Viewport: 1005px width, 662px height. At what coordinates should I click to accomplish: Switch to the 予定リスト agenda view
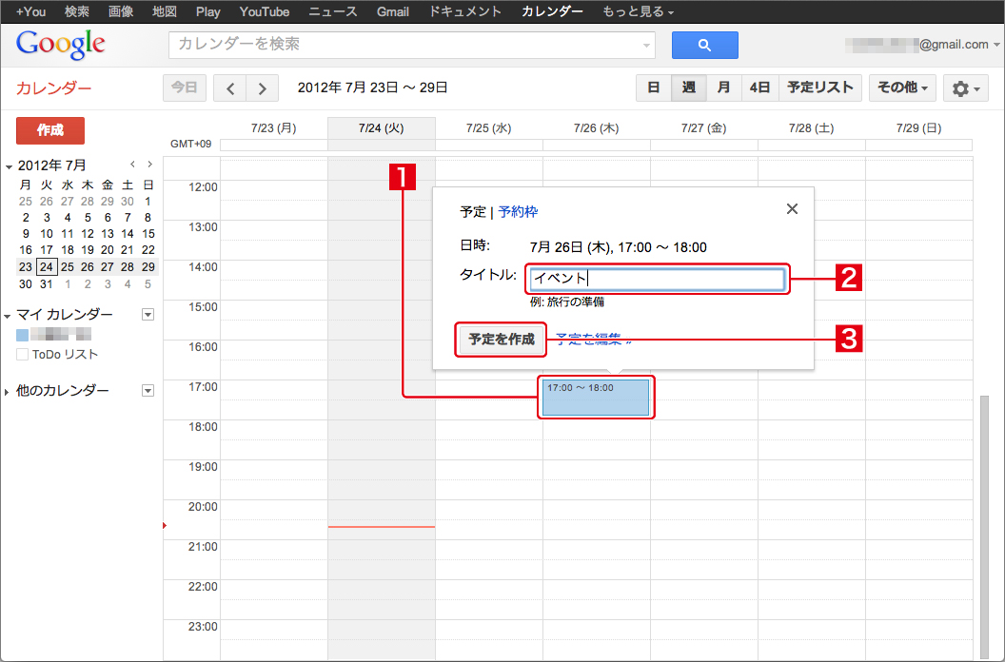coord(819,88)
